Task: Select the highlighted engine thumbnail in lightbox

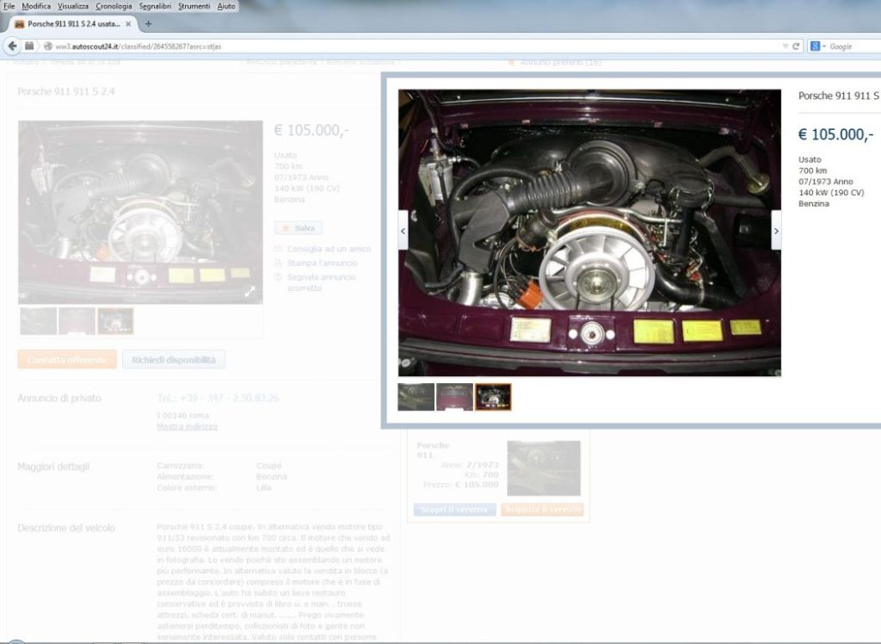Action: coord(493,397)
